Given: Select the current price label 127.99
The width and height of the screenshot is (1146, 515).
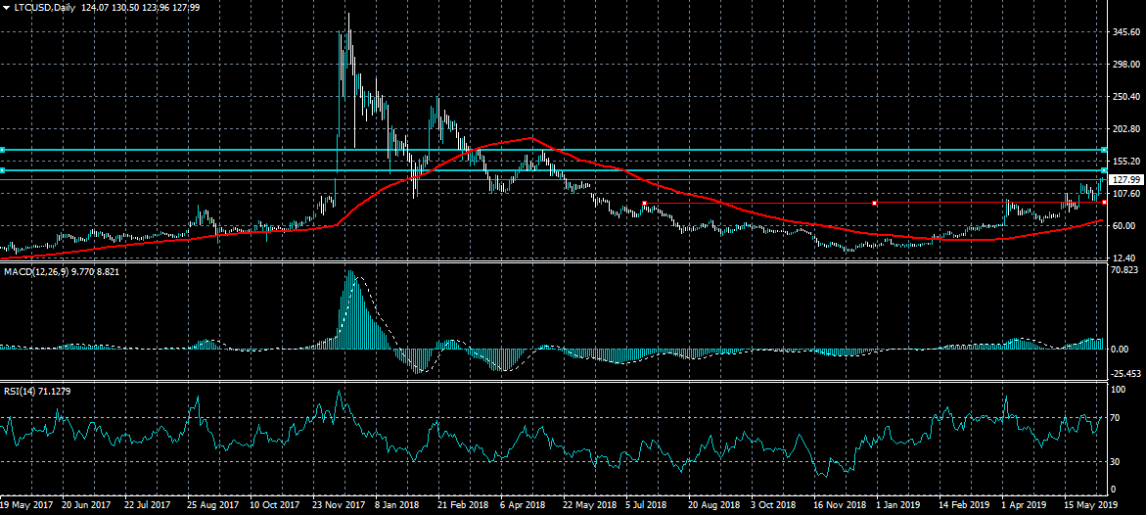Looking at the screenshot, I should click(x=1124, y=180).
